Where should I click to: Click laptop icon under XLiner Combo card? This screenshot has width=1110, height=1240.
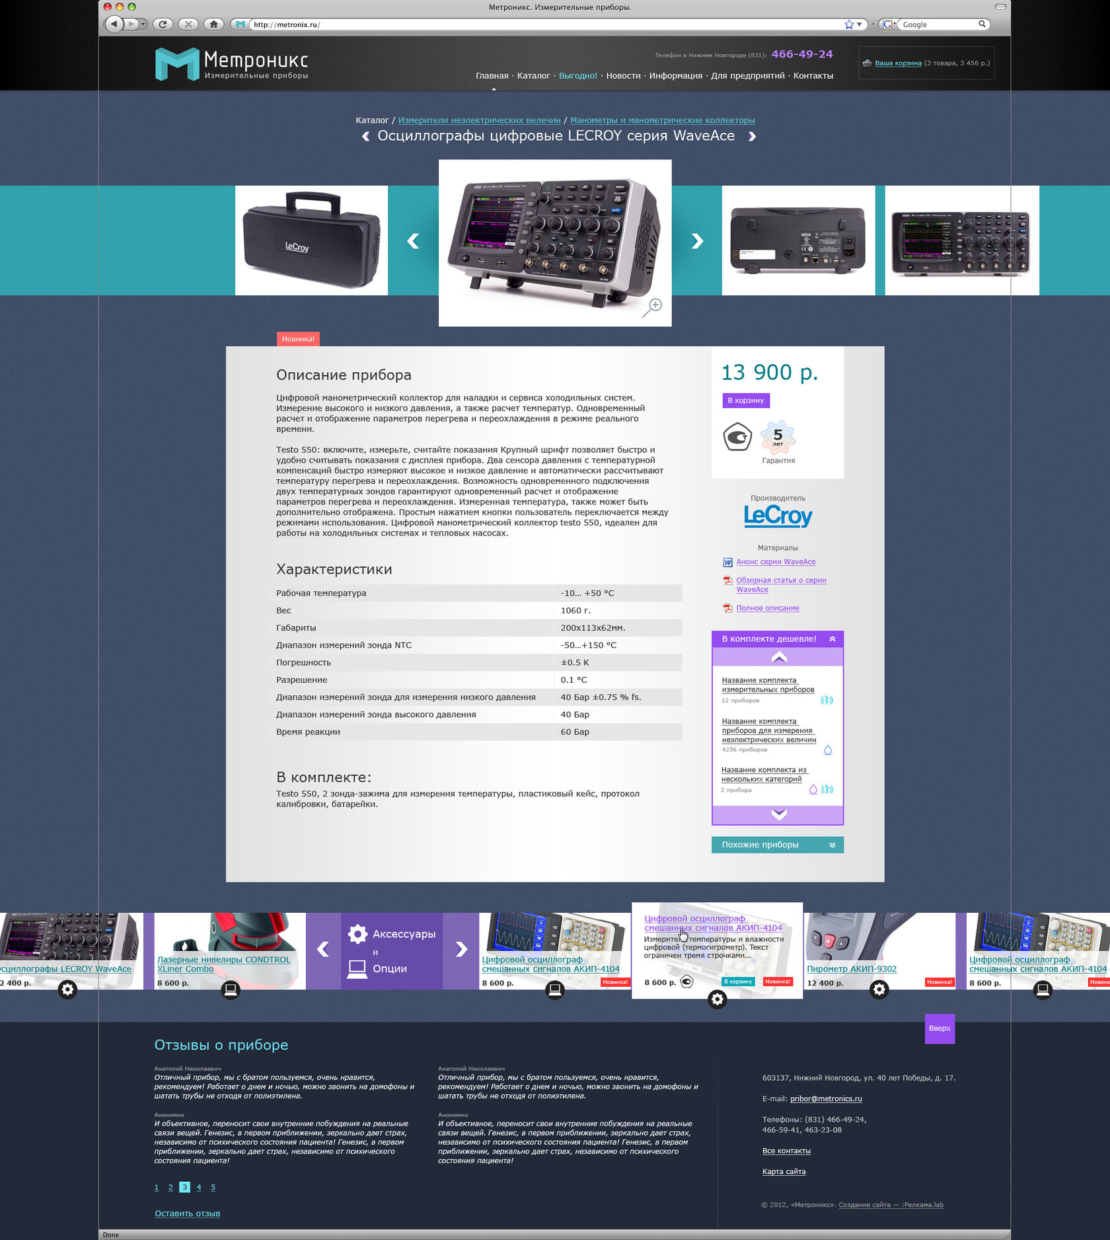[x=230, y=989]
